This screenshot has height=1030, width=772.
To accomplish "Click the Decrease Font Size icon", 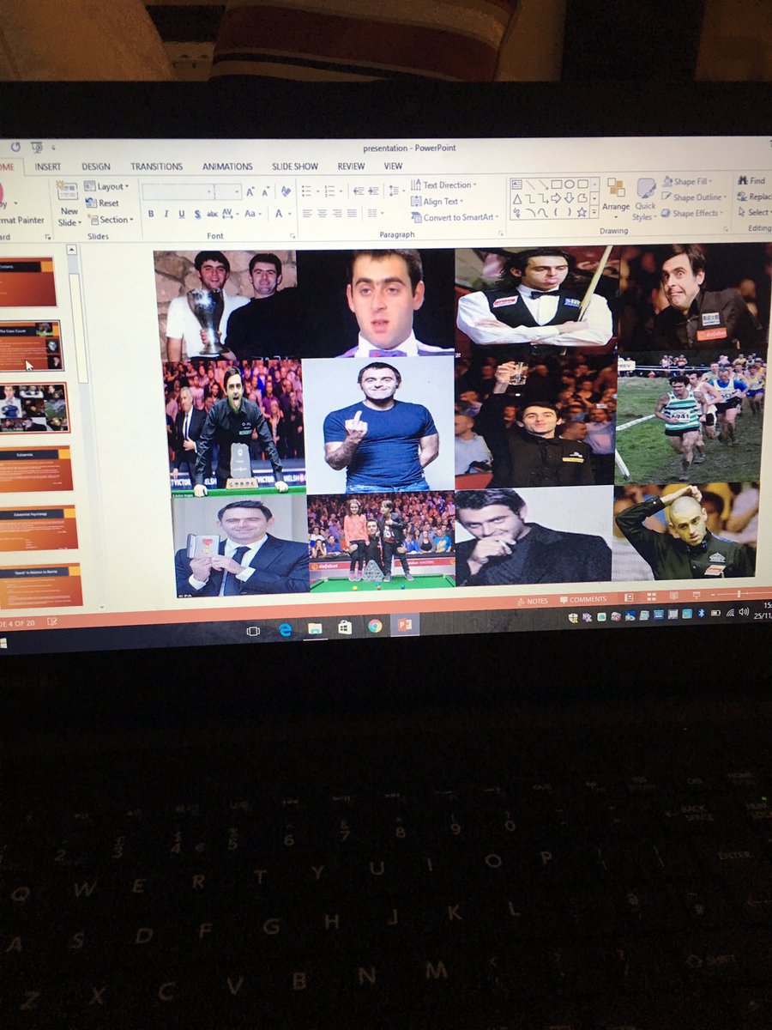I will tap(265, 191).
